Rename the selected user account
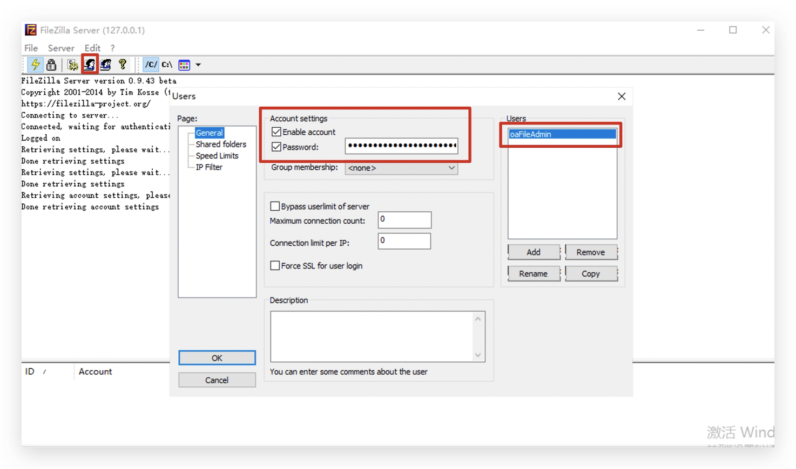 coord(534,273)
